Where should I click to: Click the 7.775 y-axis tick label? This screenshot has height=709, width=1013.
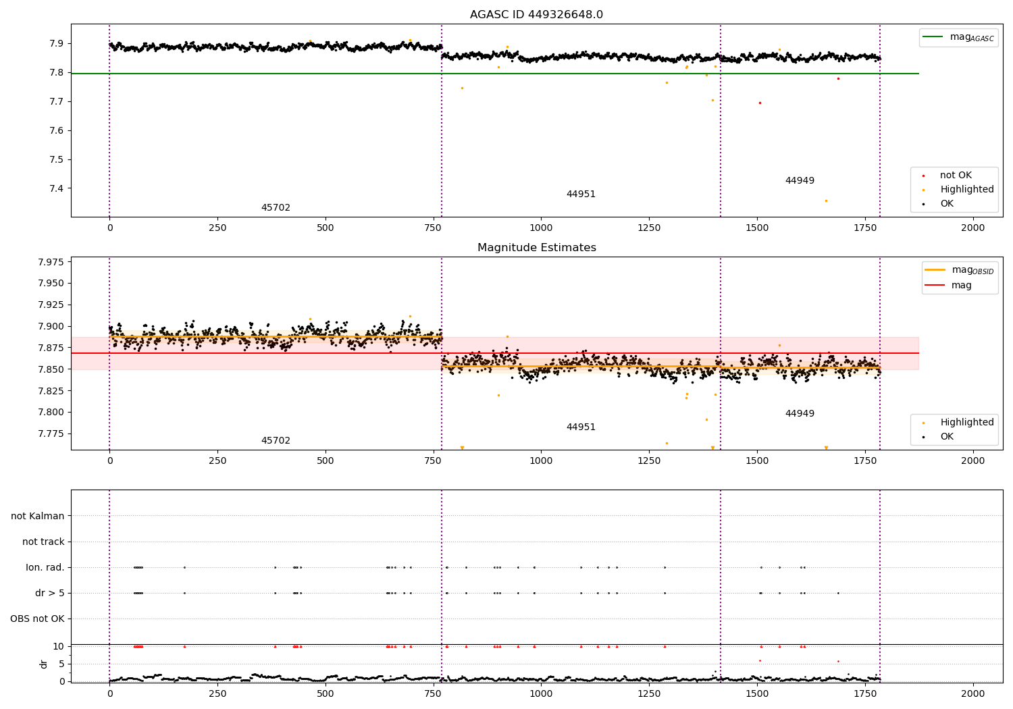tap(51, 434)
